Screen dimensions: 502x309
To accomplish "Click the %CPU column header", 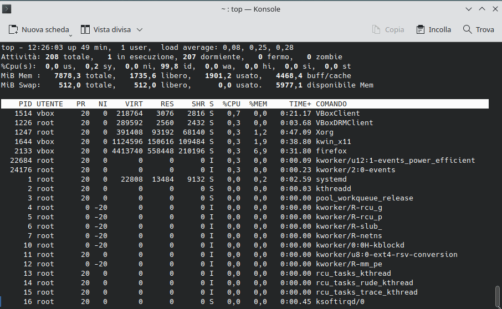I will [231, 104].
